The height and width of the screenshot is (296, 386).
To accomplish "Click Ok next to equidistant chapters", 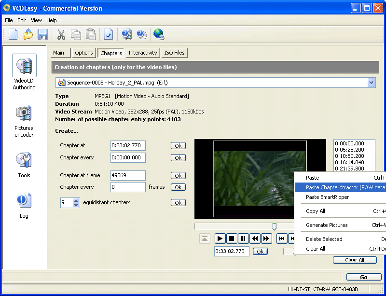I will pos(178,203).
